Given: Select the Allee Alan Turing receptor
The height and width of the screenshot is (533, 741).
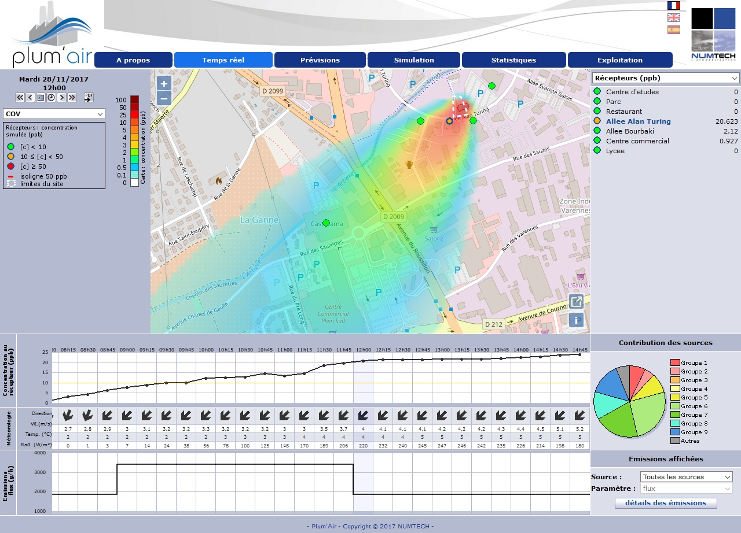Looking at the screenshot, I should coord(638,121).
